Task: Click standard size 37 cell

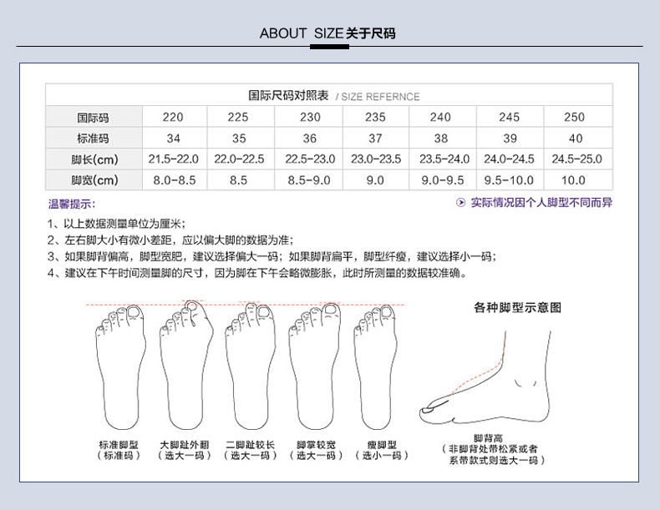Action: pyautogui.click(x=375, y=139)
